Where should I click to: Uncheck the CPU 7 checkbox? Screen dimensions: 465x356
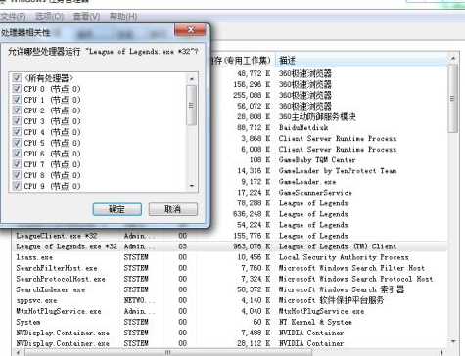(17, 164)
